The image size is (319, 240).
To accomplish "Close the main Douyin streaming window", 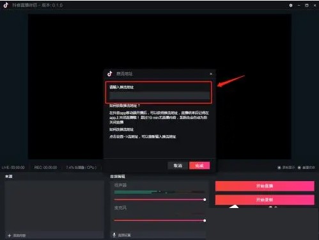I will click(x=315, y=5).
